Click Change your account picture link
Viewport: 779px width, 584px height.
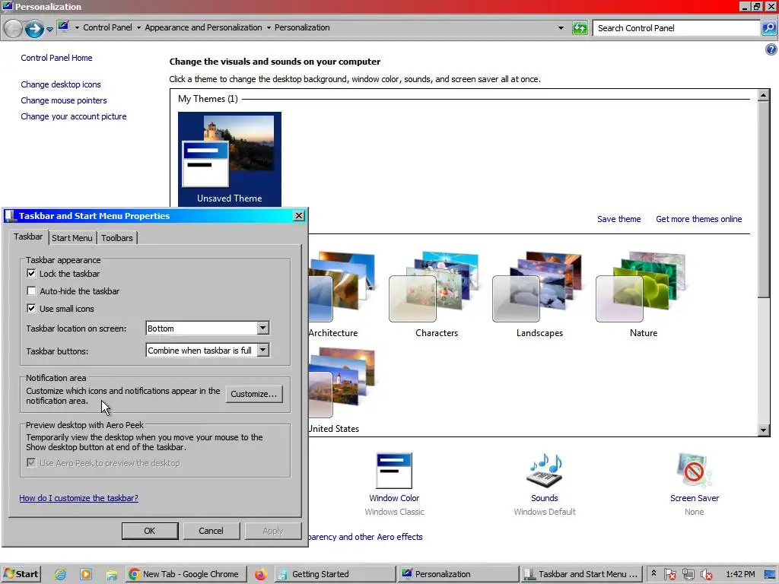tap(74, 116)
